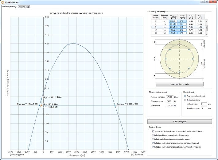Open the Przekrój pala tab
The height and width of the screenshot is (160, 218).
click(x=24, y=7)
